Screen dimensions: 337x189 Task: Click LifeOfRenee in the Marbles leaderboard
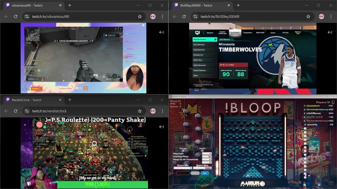coord(314,113)
